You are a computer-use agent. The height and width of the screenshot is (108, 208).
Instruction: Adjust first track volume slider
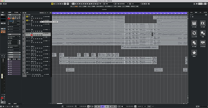pyautogui.click(x=47, y=17)
